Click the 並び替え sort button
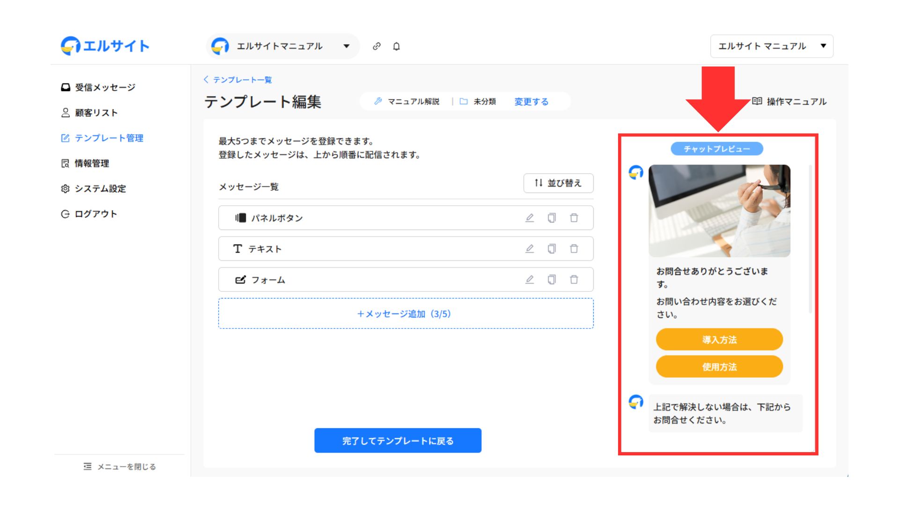Image resolution: width=899 pixels, height=506 pixels. 558,183
